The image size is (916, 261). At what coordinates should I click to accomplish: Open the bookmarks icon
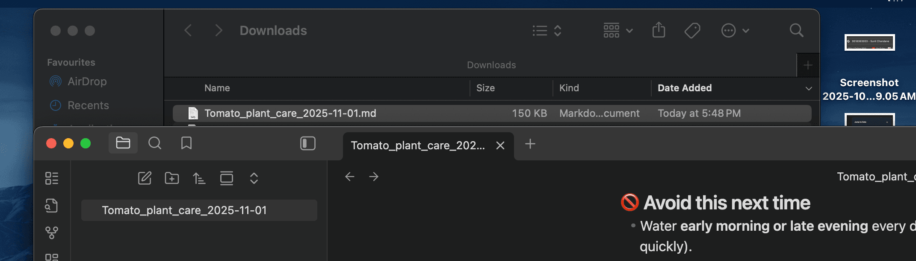coord(186,143)
